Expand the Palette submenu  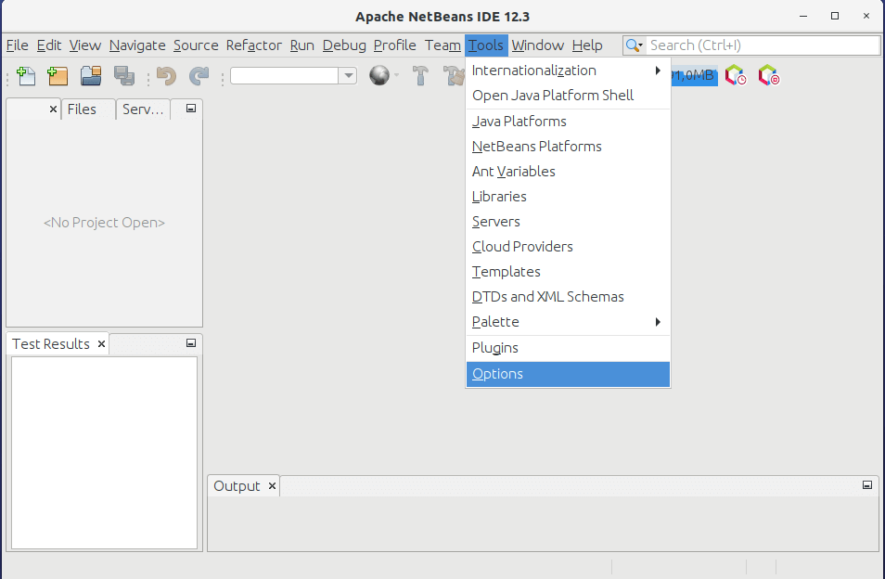[x=568, y=322]
